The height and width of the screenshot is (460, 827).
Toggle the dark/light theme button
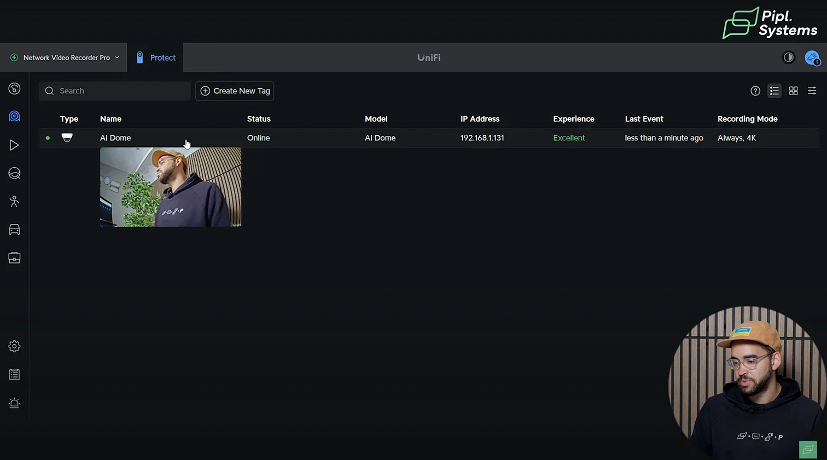tap(788, 57)
